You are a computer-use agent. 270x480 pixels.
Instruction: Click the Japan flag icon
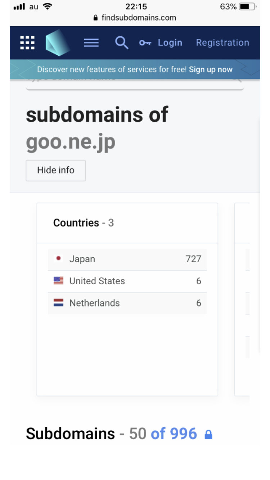point(59,259)
